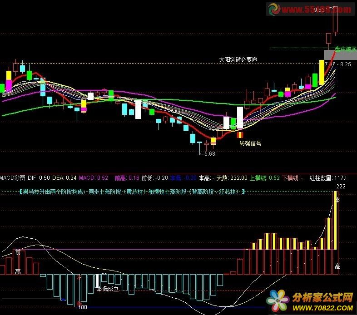Click the 天数: 222.00 readout
357x315 pixels.
pos(231,178)
